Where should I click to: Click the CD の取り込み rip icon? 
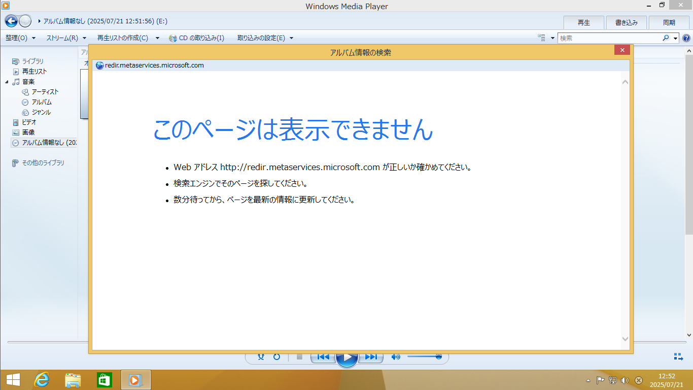173,38
